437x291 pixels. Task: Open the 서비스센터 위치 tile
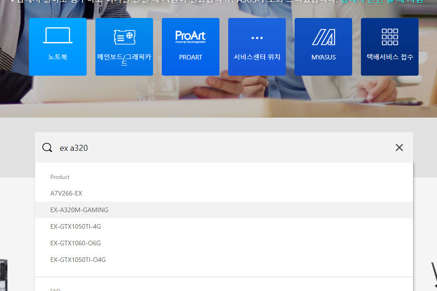(257, 47)
